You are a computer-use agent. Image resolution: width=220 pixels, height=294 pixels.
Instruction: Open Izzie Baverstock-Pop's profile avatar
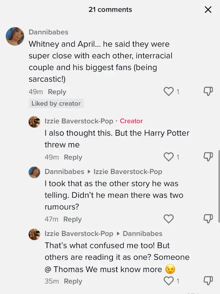(34, 122)
